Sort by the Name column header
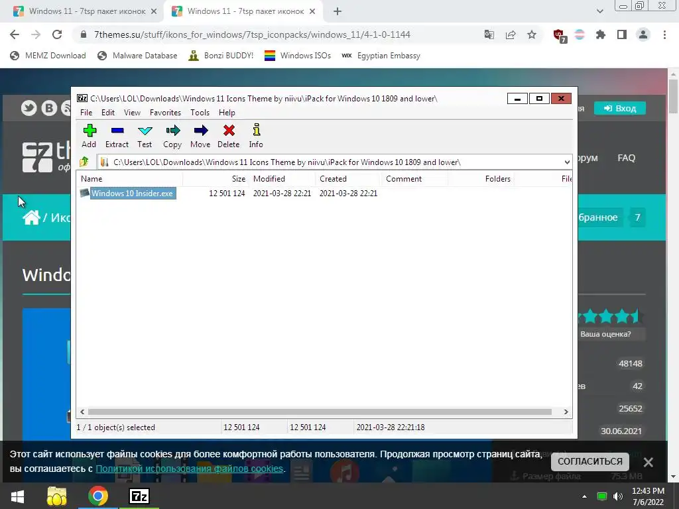 pyautogui.click(x=129, y=179)
